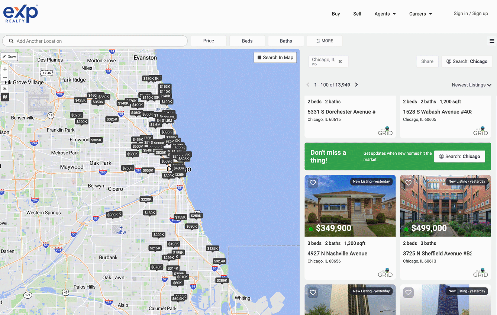The image size is (497, 315).
Task: Expand the Careers menu
Action: [420, 14]
